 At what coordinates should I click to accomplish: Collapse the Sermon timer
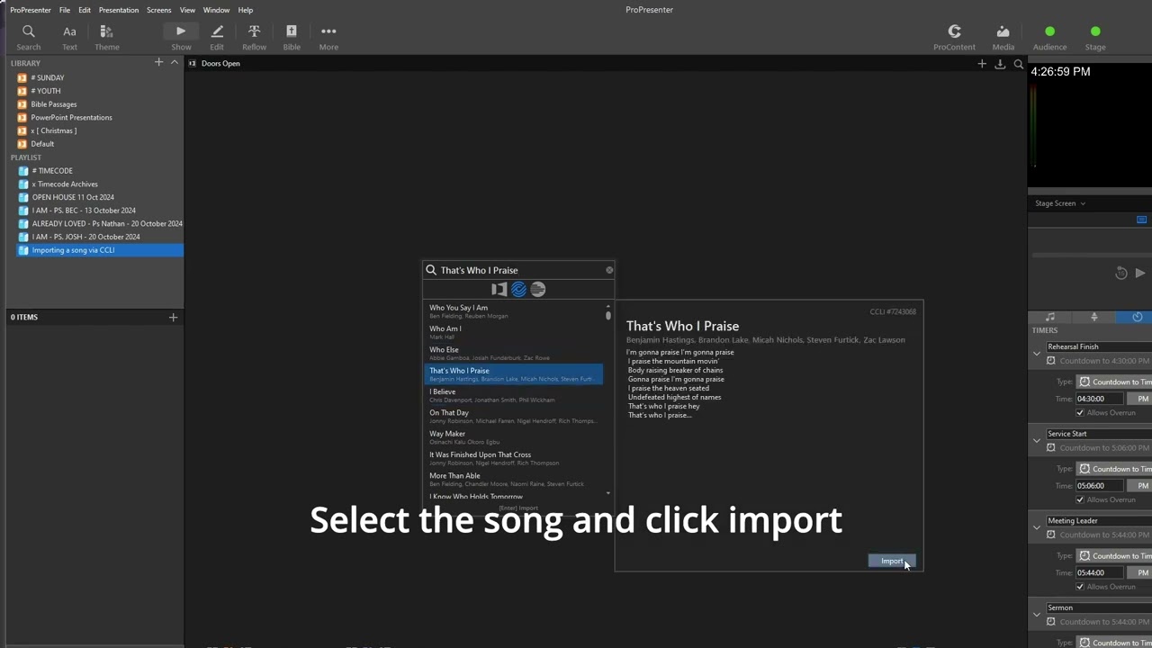click(x=1037, y=615)
